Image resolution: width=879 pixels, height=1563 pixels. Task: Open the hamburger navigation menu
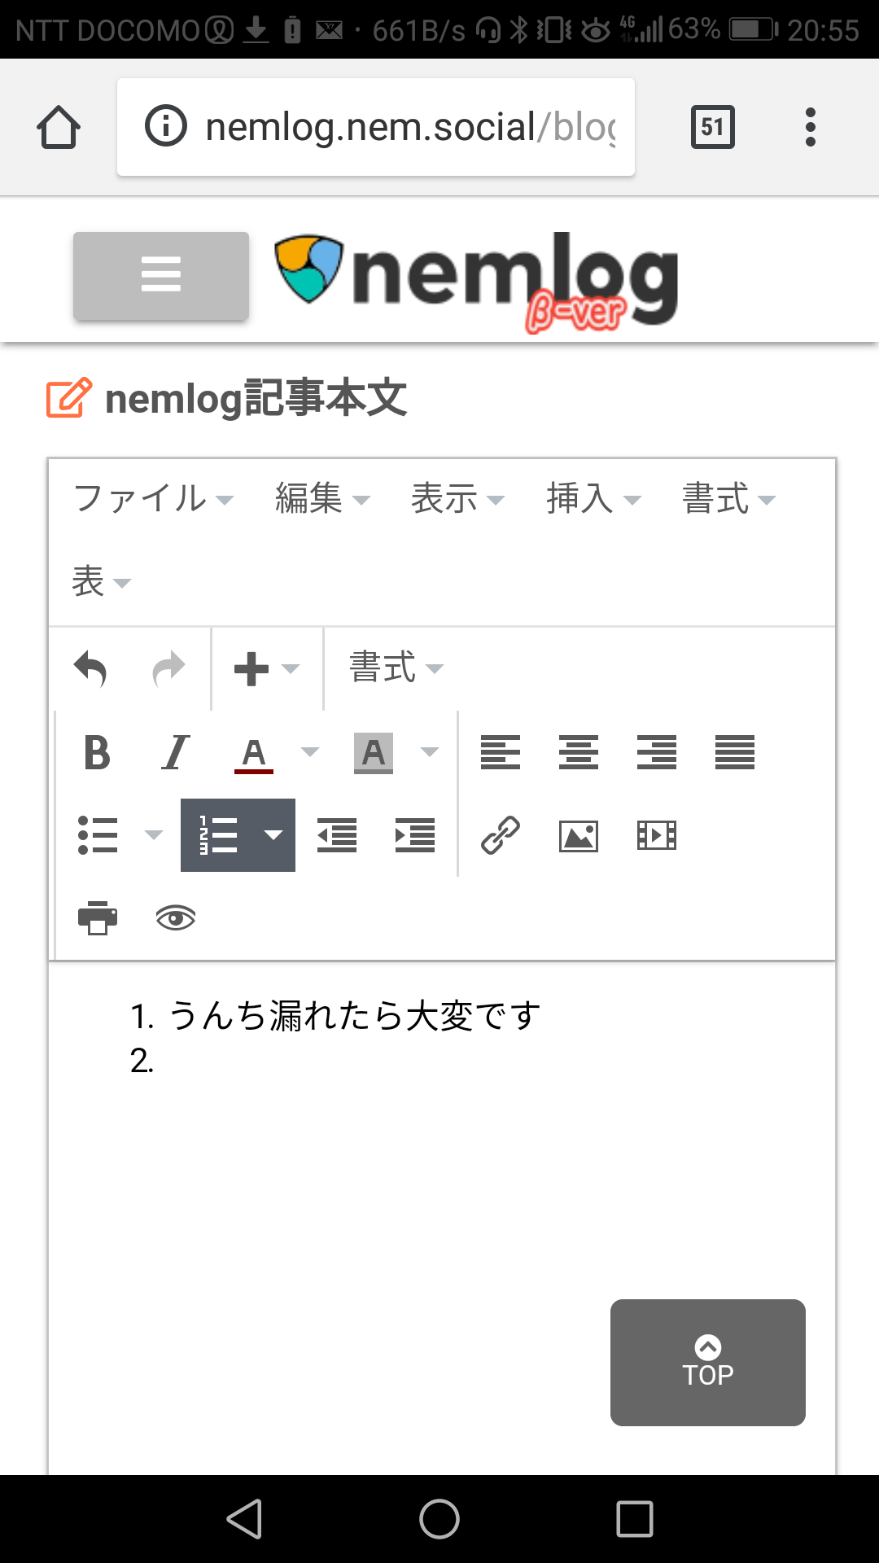pos(161,275)
